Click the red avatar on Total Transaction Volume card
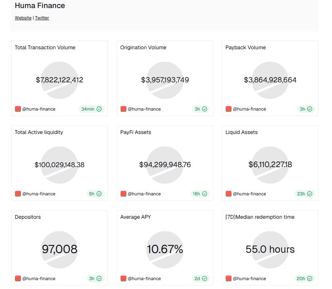The height and width of the screenshot is (289, 332). point(18,109)
